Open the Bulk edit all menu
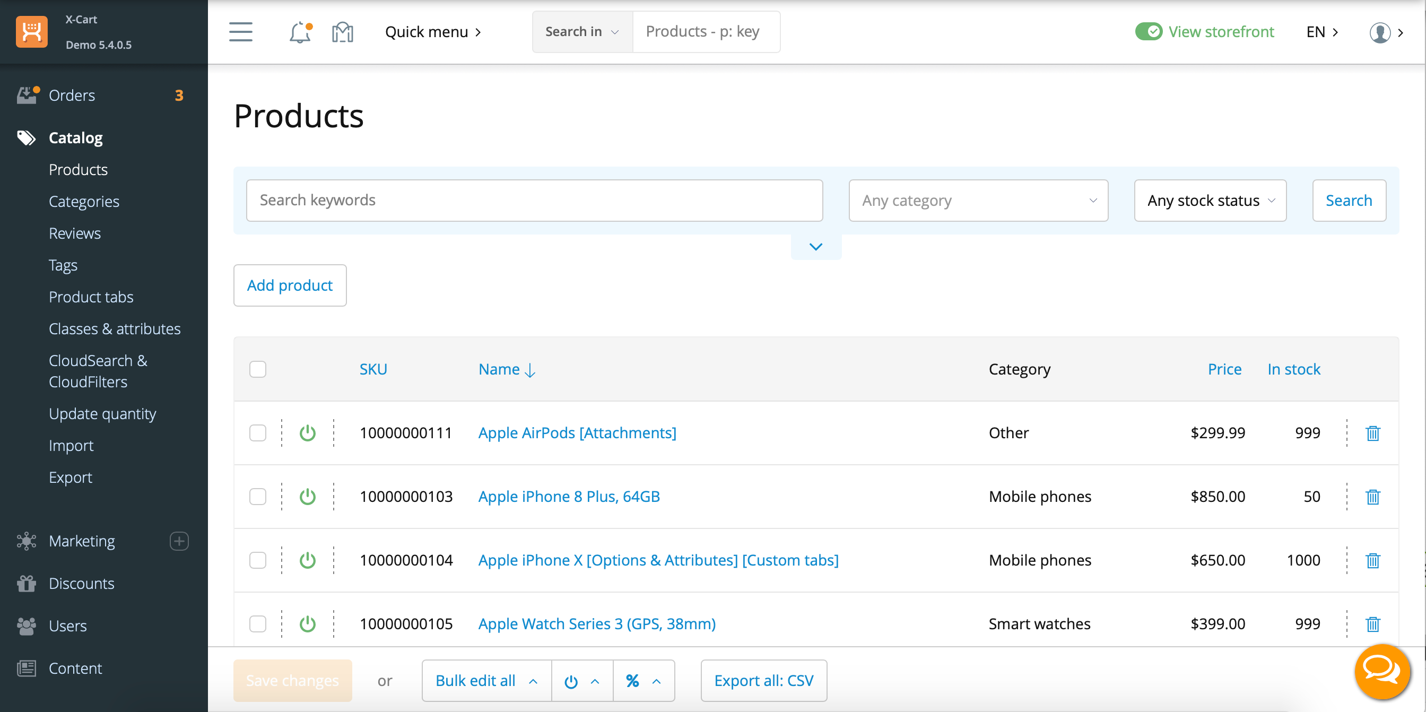 pos(486,681)
